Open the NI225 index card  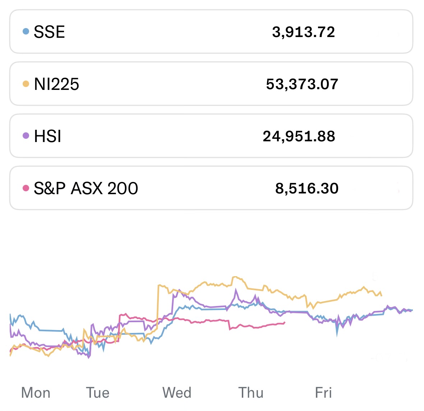(x=211, y=84)
